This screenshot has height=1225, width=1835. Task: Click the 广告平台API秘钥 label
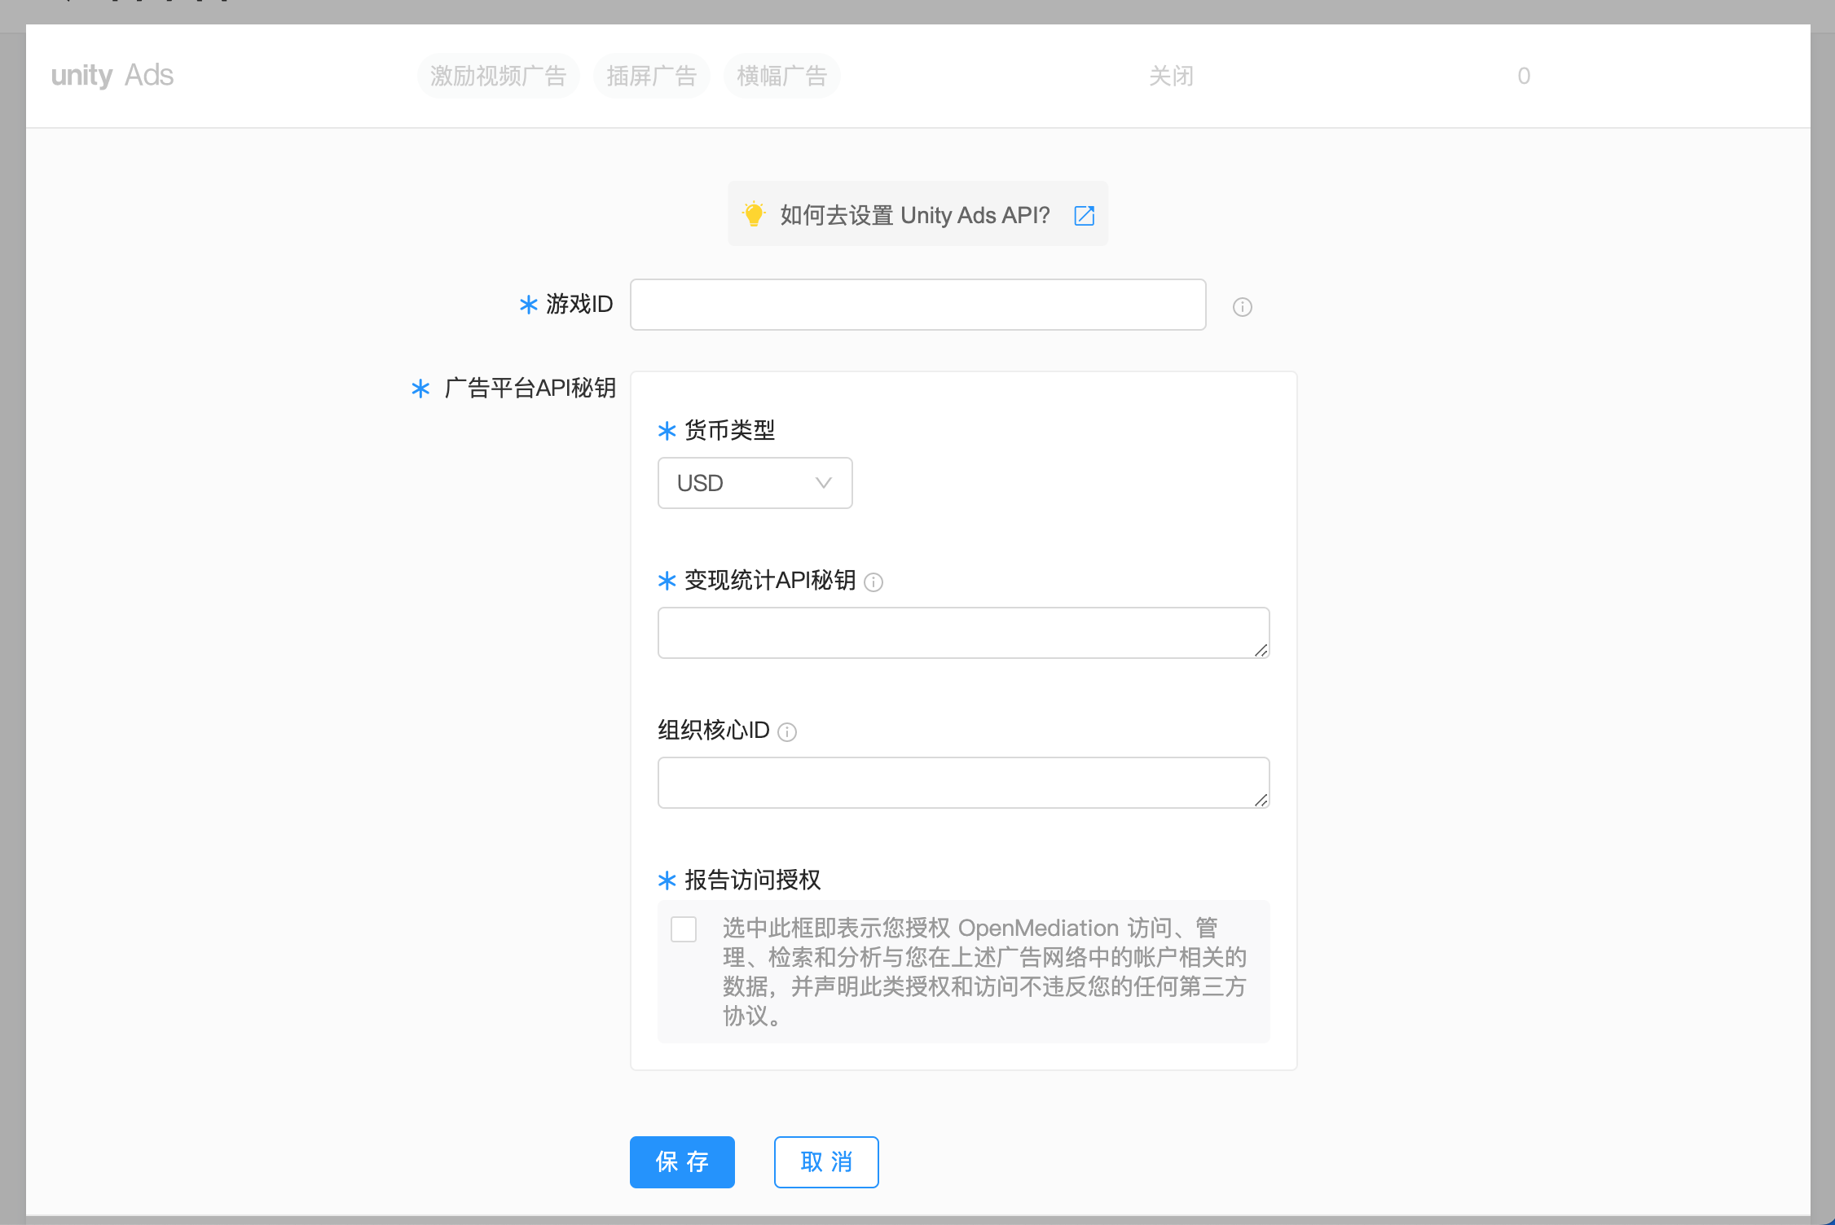[x=530, y=388]
